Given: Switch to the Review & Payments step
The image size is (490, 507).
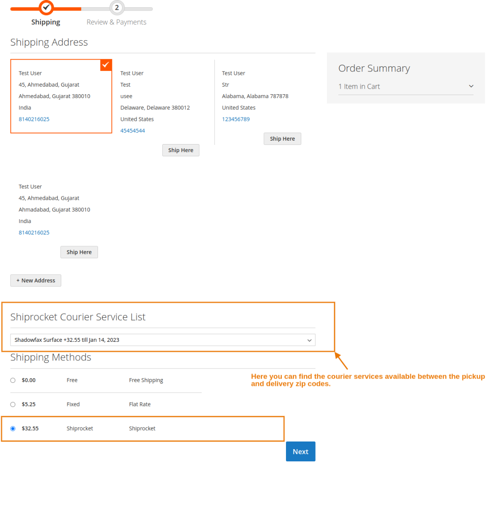Looking at the screenshot, I should coord(116,22).
